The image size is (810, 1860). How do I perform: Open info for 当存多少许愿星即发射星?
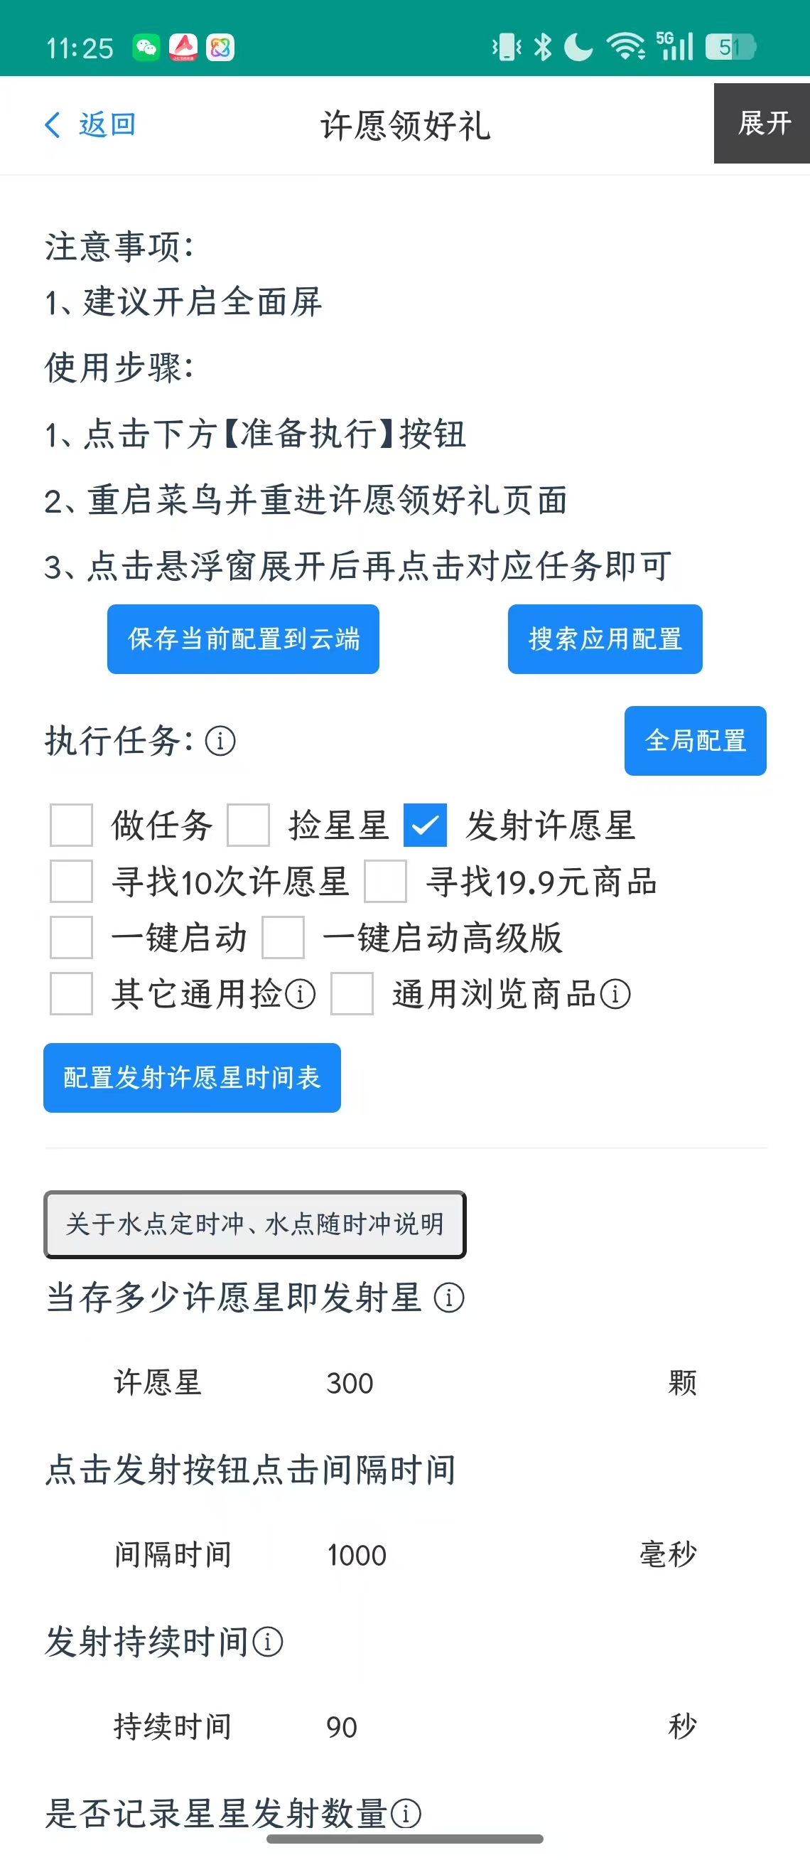point(448,1298)
